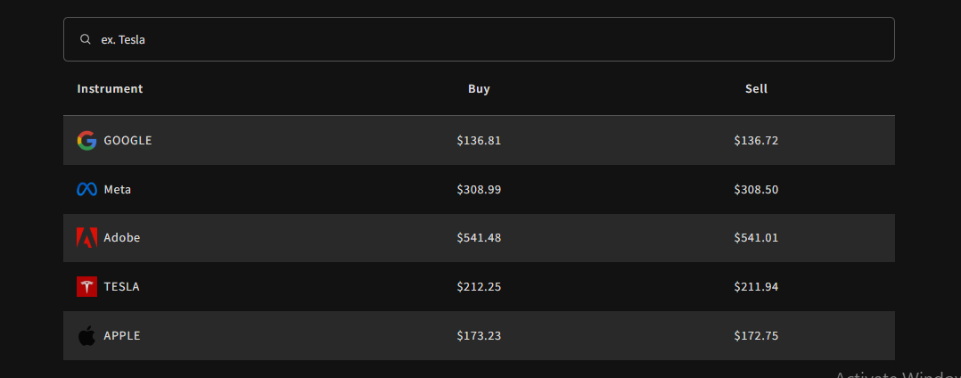Click the Google logo icon
The width and height of the screenshot is (961, 378).
click(86, 140)
